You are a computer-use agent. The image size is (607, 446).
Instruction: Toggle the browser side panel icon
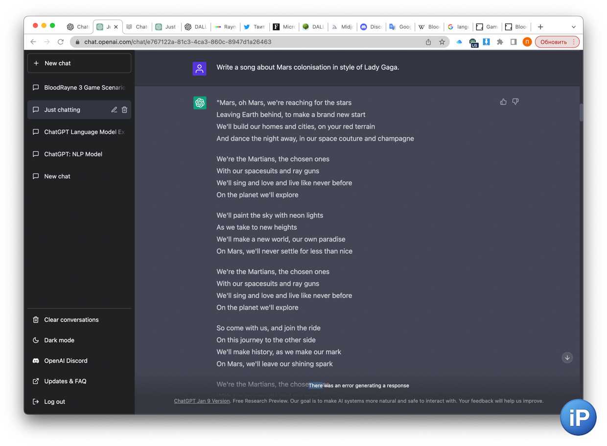click(x=514, y=42)
